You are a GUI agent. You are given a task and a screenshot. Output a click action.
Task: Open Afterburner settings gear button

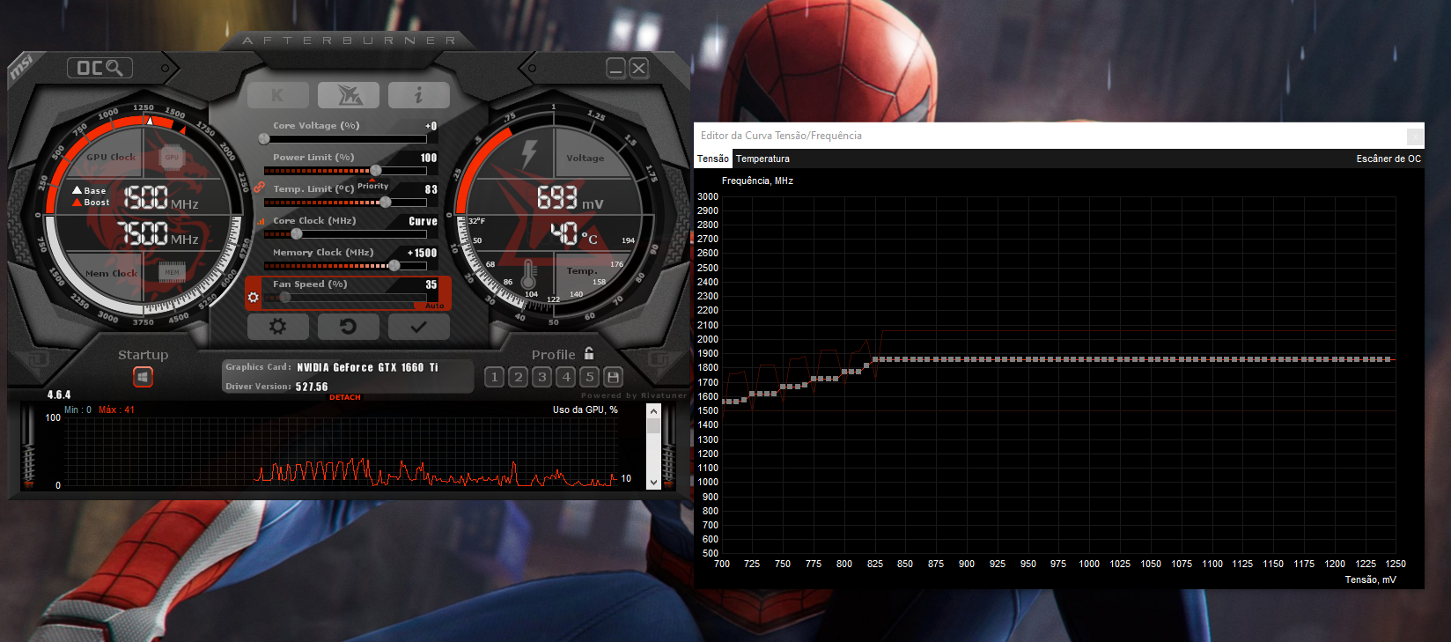tap(278, 327)
